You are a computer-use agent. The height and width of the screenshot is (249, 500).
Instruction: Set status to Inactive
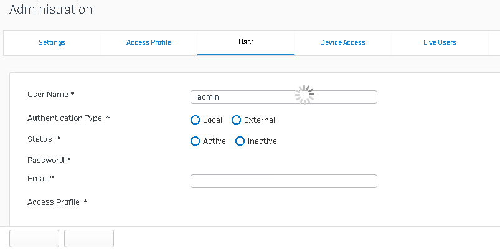pyautogui.click(x=240, y=141)
